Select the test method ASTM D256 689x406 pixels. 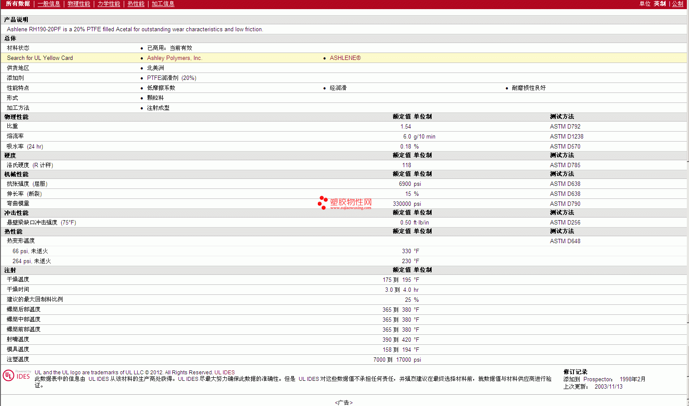click(565, 223)
